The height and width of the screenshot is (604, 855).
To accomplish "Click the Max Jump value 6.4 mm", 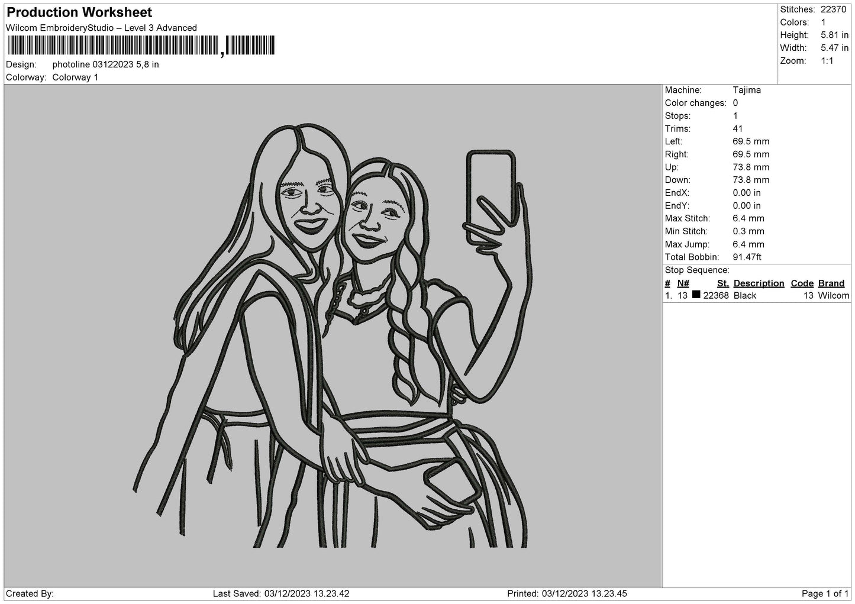I will (x=748, y=244).
